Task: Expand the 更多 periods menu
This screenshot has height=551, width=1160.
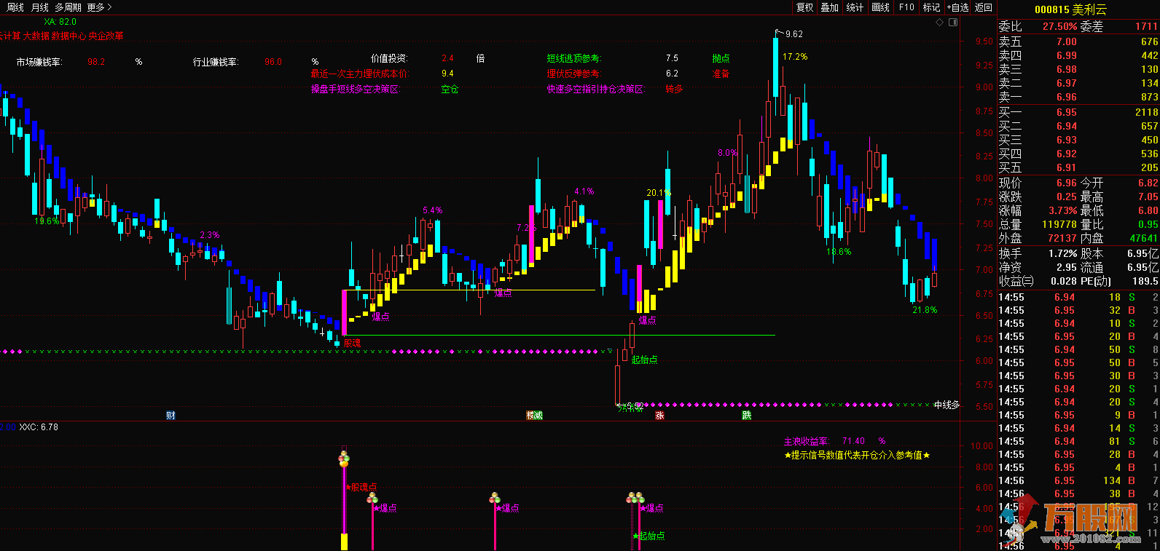Action: (x=98, y=7)
